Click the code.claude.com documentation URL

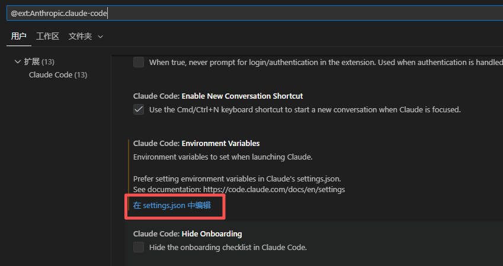274,189
